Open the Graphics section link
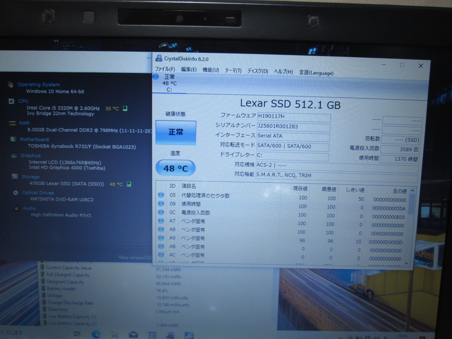This screenshot has height=339, width=452. pos(31,155)
